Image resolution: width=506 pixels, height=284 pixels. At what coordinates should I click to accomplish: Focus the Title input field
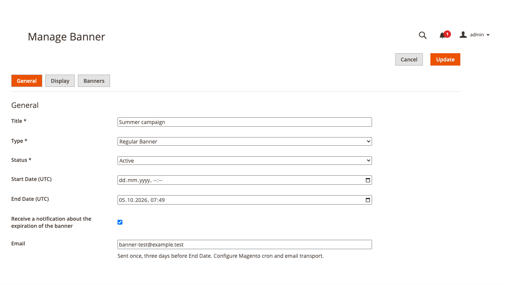tap(245, 122)
